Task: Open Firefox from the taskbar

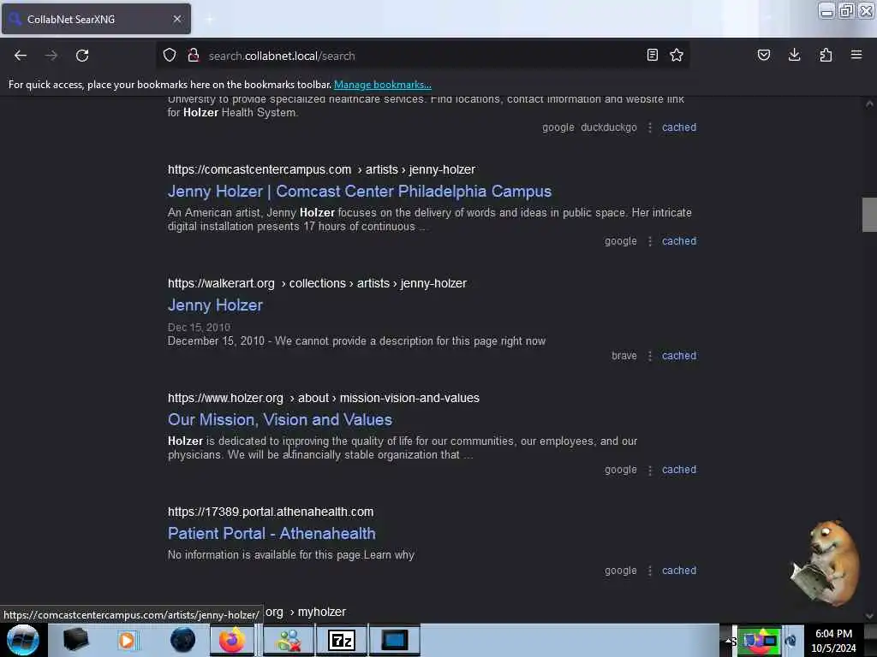Action: pos(231,640)
